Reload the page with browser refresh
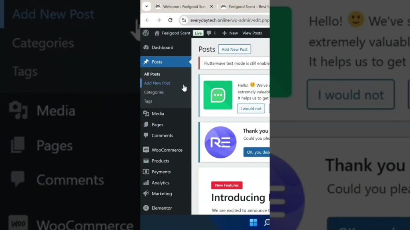Screen dimensions: 410x230 click(x=170, y=20)
